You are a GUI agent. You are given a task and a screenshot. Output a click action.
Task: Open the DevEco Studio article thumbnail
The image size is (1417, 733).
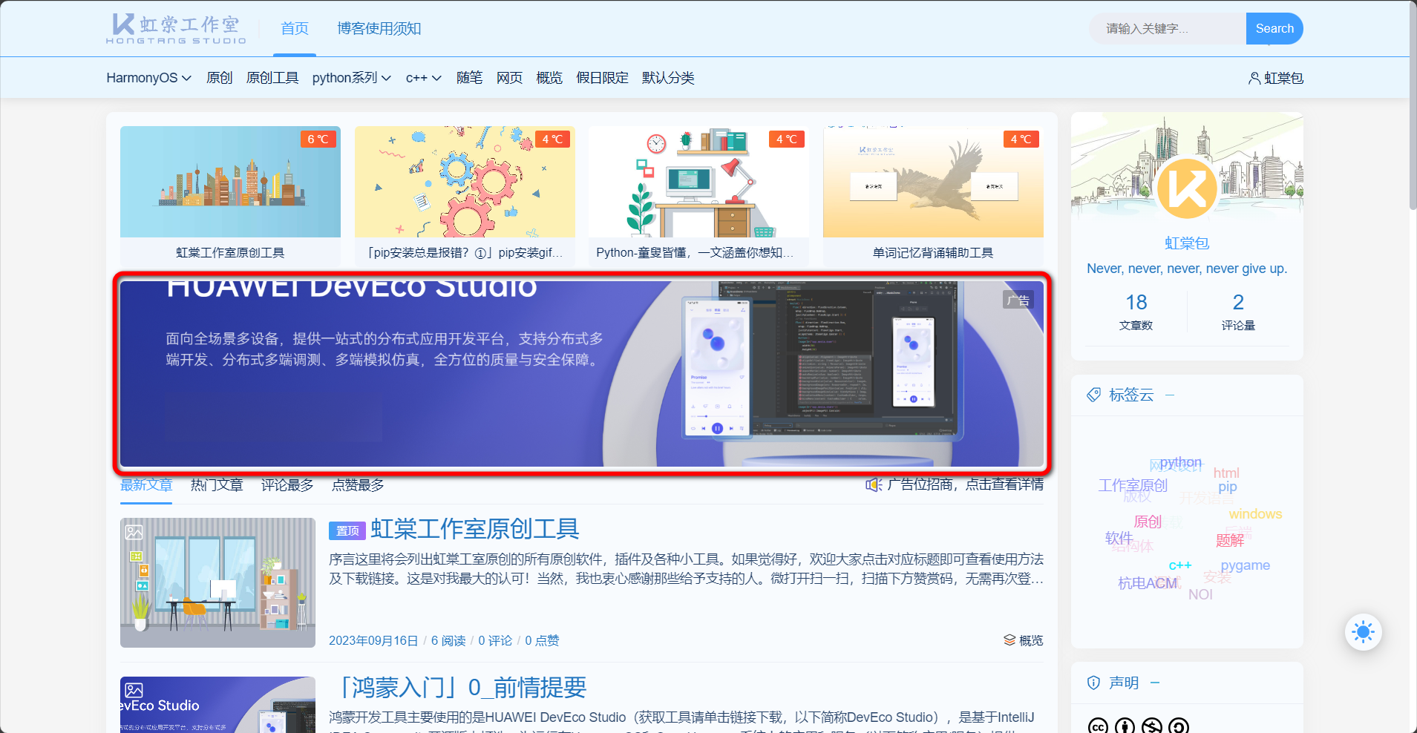pos(217,705)
